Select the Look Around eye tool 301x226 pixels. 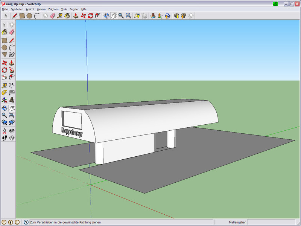pyautogui.click(x=12, y=131)
